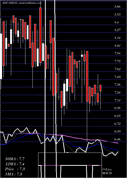
Task: Click the 7.36 price axis label
Action: click(117, 85)
